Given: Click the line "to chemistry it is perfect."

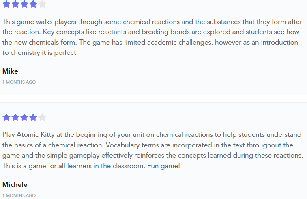Looking at the screenshot, I should [x=40, y=53].
